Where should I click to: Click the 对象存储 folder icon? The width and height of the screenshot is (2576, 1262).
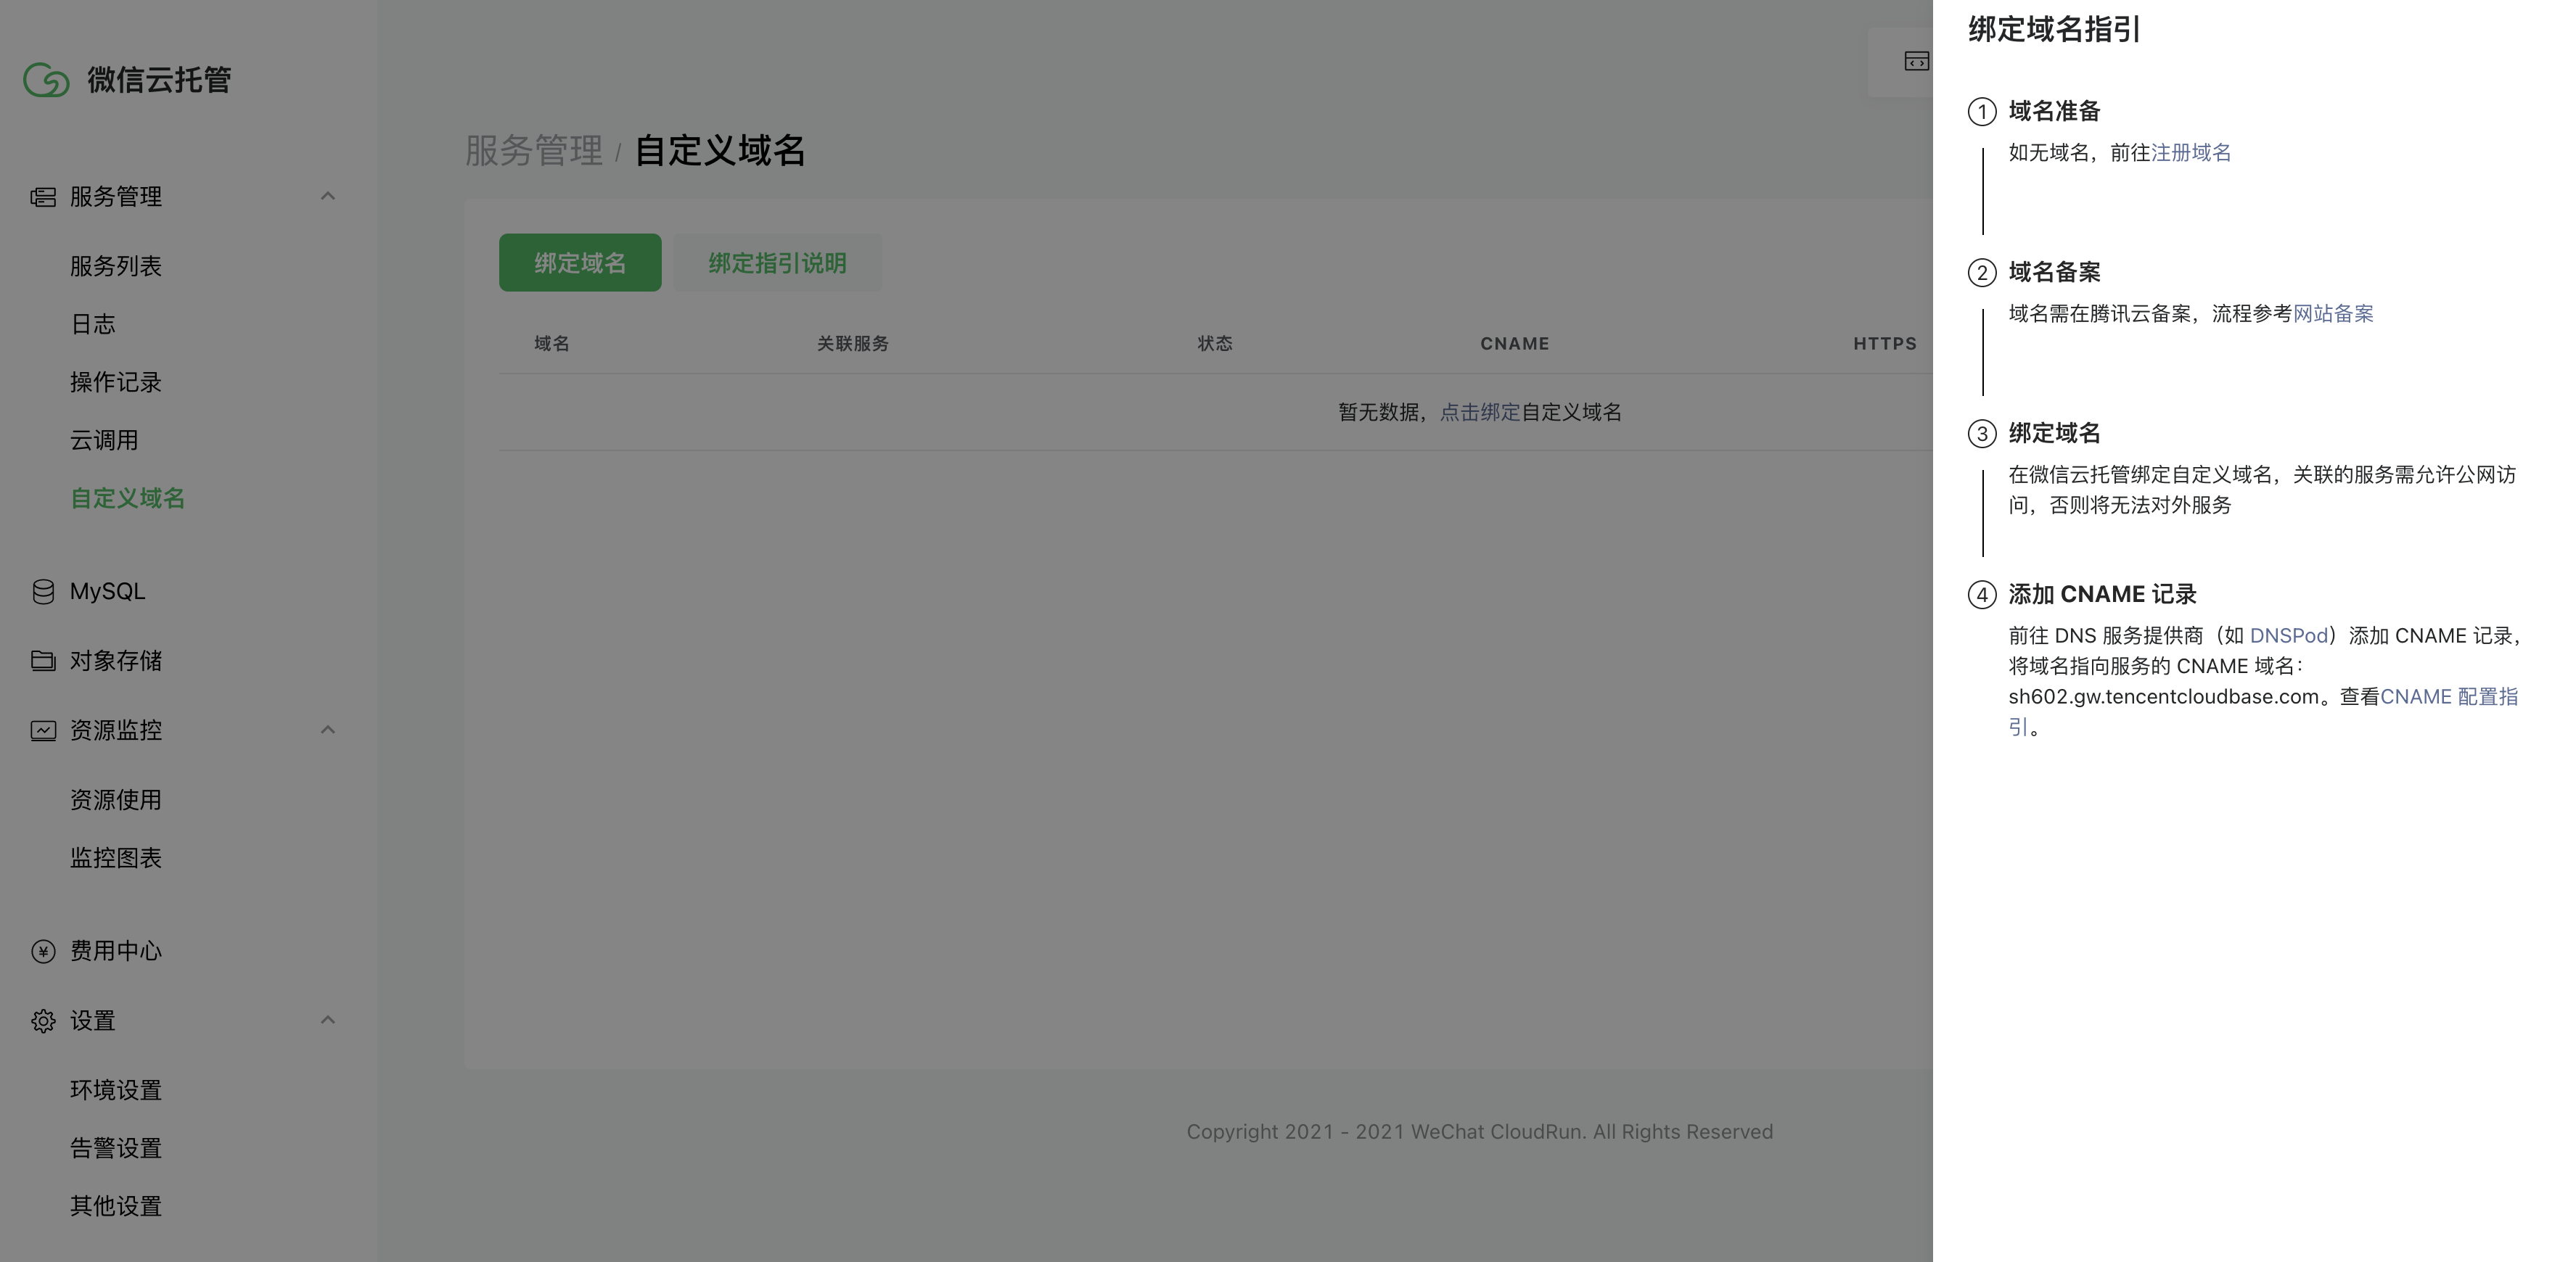[43, 661]
